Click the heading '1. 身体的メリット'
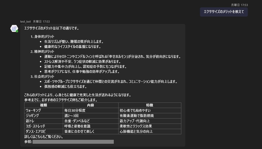The image size is (262, 149). click(x=43, y=37)
